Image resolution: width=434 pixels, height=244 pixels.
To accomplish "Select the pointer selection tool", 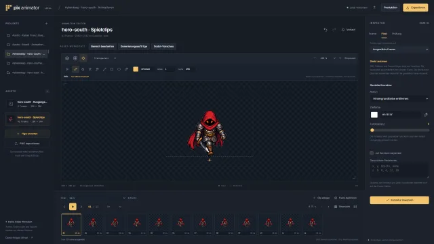I will (67, 69).
